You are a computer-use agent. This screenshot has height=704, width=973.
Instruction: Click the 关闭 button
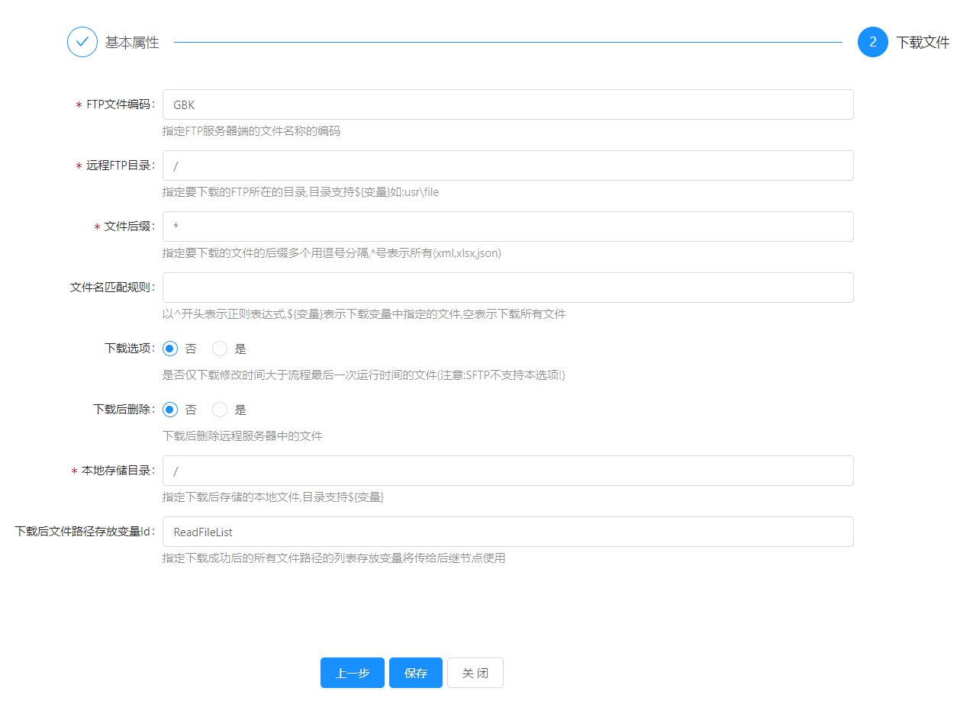point(475,673)
